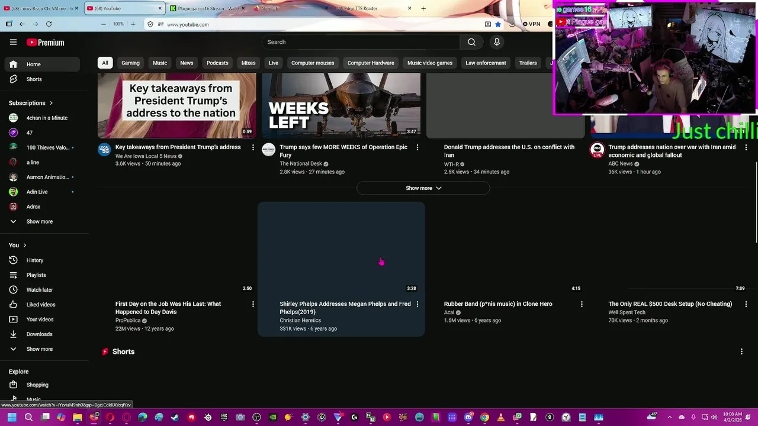The height and width of the screenshot is (426, 758).
Task: Open options for Shirley Phelps video
Action: (x=417, y=304)
